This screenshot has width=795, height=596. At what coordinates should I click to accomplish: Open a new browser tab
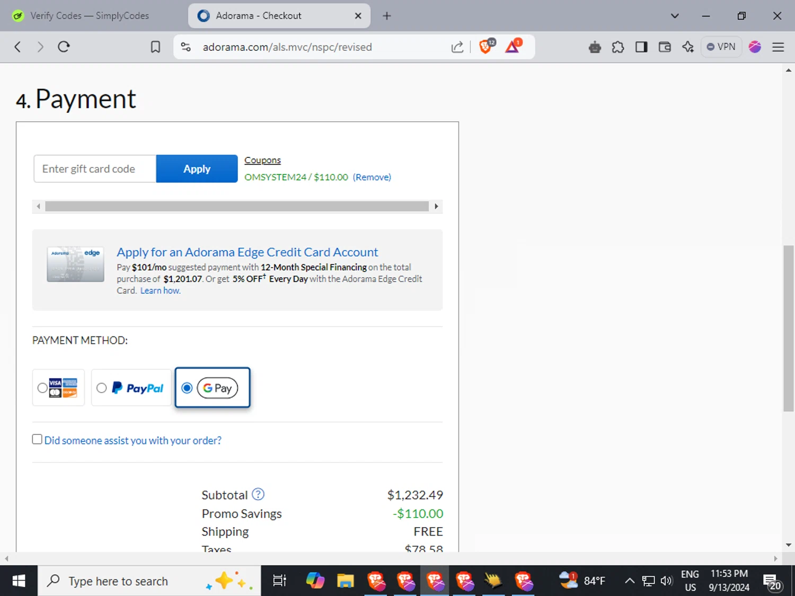point(387,16)
